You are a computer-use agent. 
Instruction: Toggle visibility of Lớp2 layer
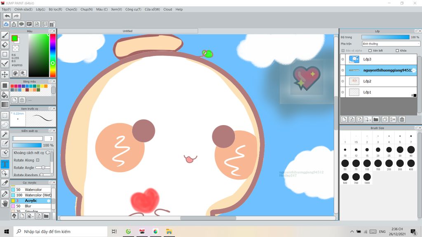click(x=342, y=81)
